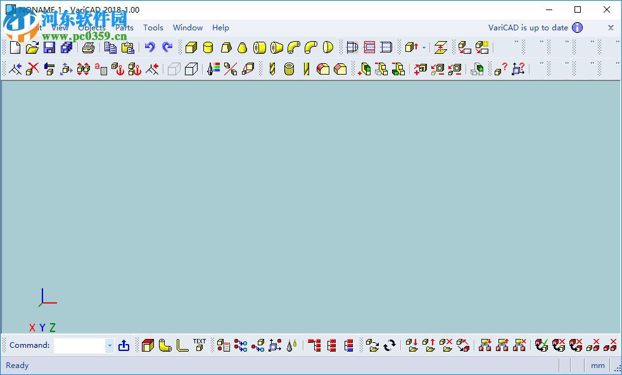
Task: Expand first hidden toolbar chevron on top row
Action: pyautogui.click(x=516, y=42)
